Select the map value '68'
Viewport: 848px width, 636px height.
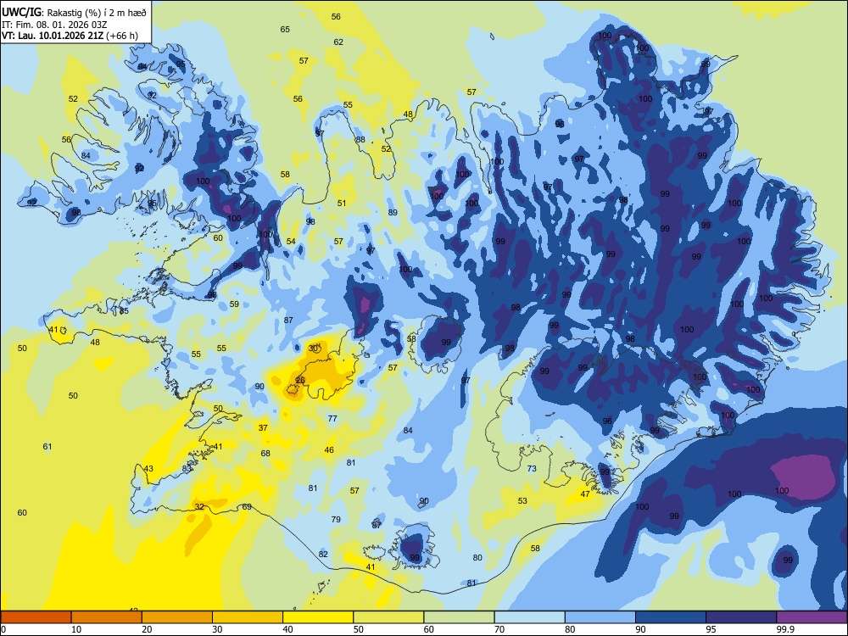265,453
